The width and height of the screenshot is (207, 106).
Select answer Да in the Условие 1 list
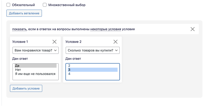35,66
